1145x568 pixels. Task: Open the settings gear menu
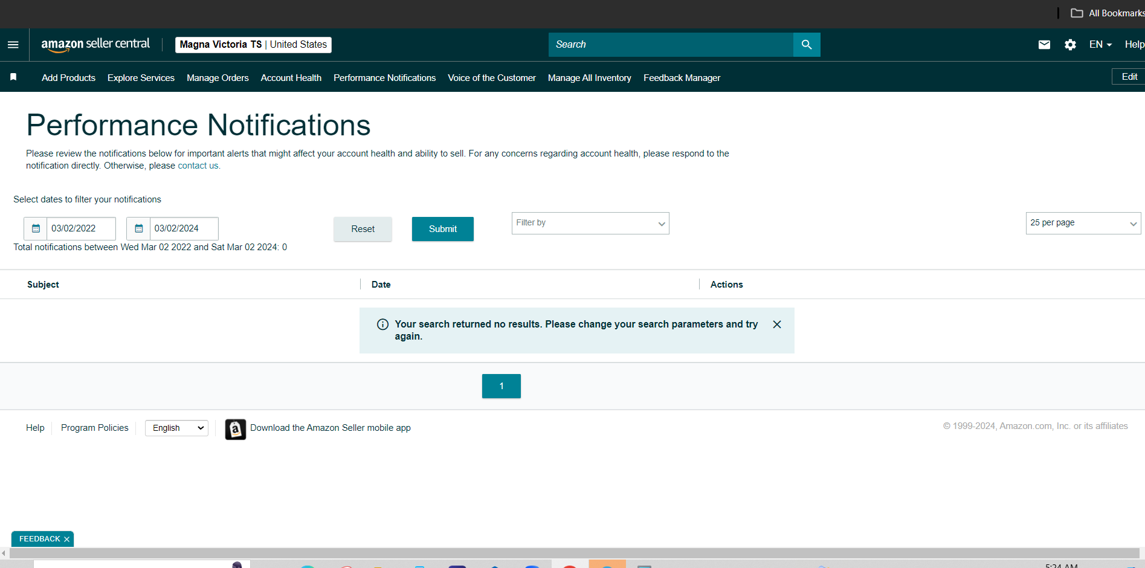click(1070, 45)
